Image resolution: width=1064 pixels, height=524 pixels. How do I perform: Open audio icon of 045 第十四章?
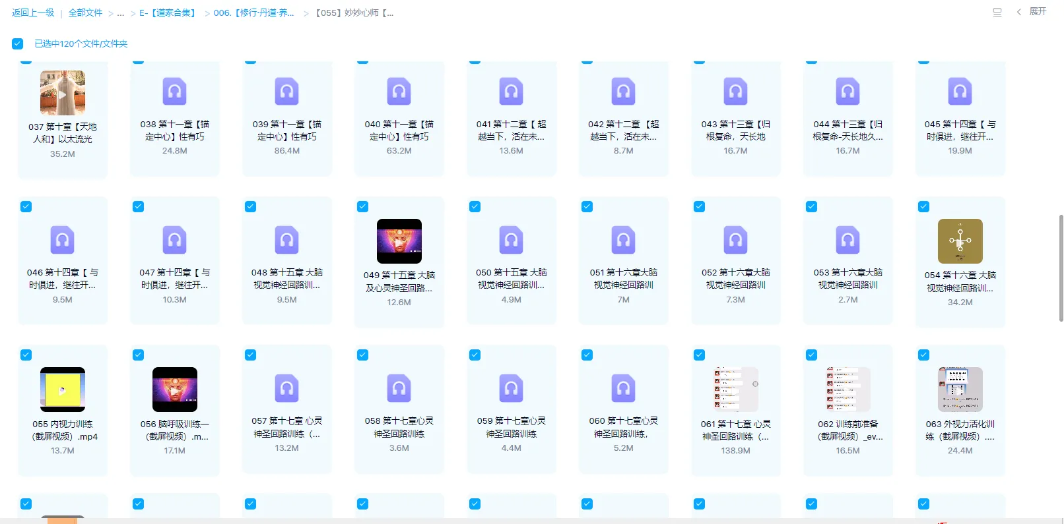tap(960, 91)
